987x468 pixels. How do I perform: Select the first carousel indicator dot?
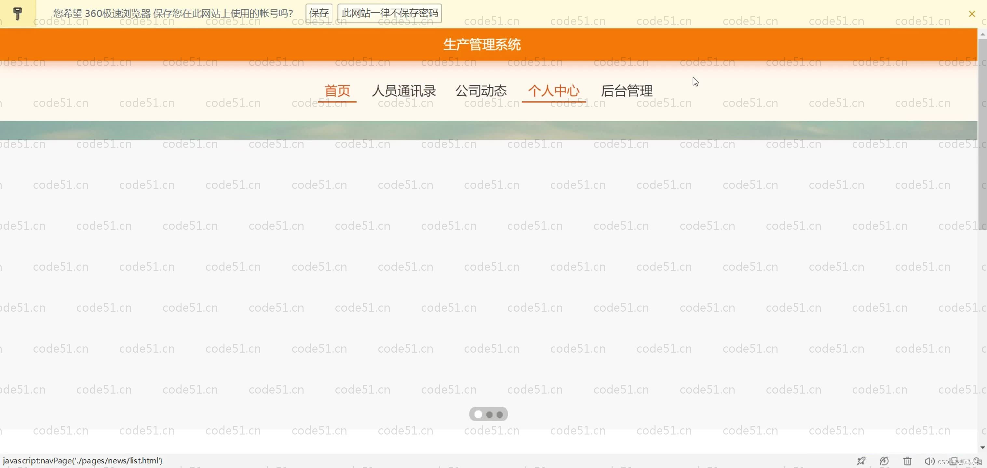(x=478, y=414)
